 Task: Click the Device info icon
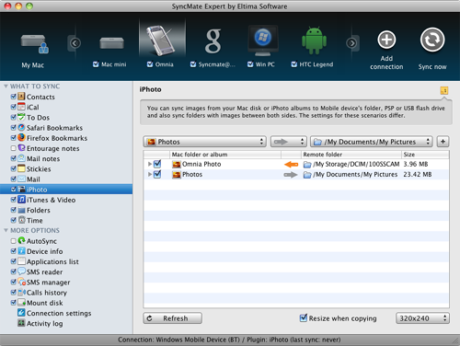tap(21, 251)
